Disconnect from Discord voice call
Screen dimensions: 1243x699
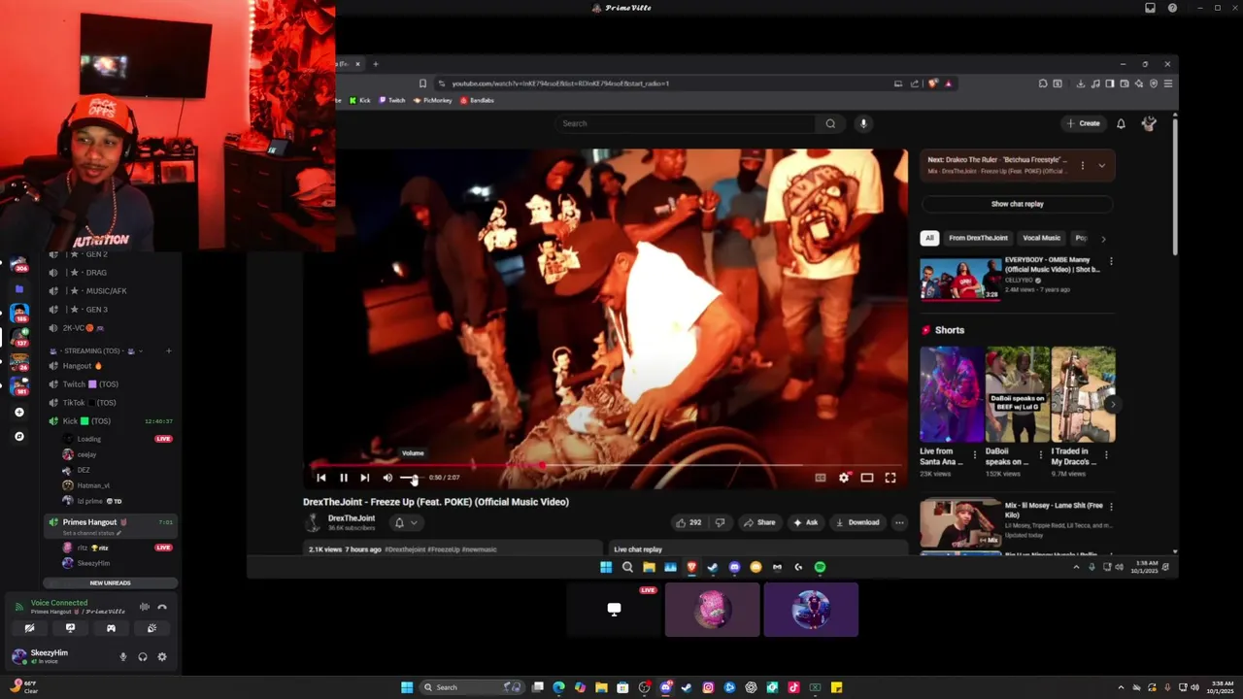(162, 608)
